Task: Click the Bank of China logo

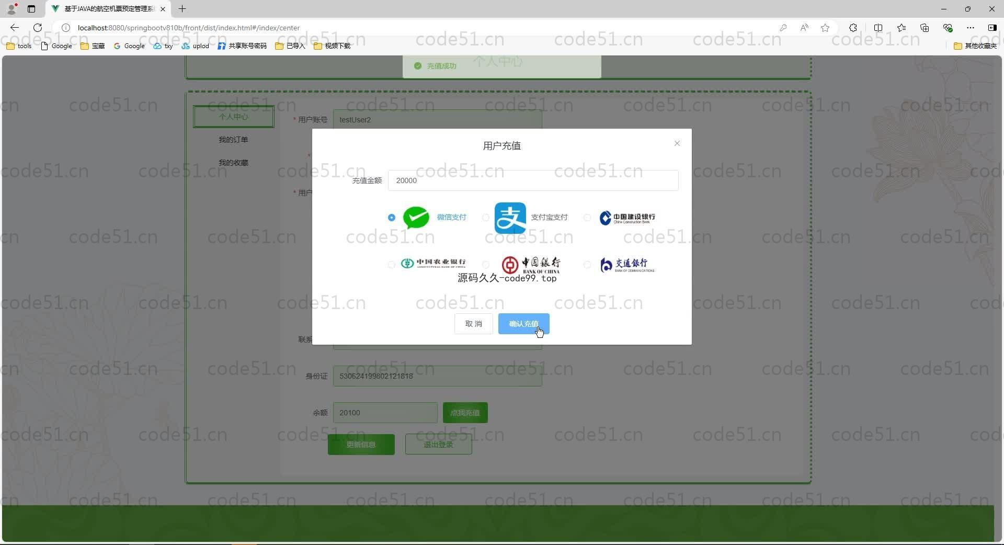Action: 531,265
